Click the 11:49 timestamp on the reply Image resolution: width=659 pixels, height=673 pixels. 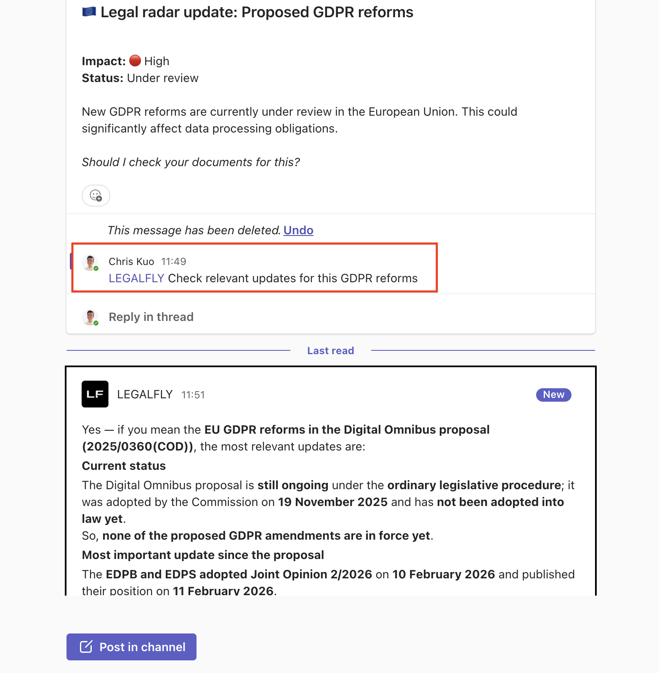173,262
